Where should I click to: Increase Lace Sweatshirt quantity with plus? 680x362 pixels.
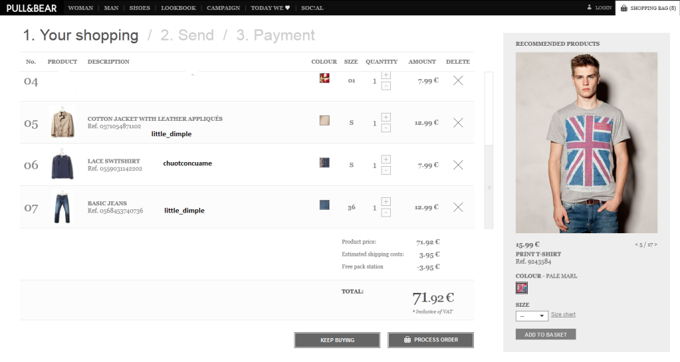(x=386, y=159)
